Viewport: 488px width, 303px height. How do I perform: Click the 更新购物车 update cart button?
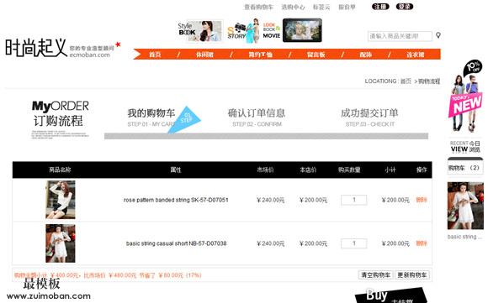pos(412,275)
